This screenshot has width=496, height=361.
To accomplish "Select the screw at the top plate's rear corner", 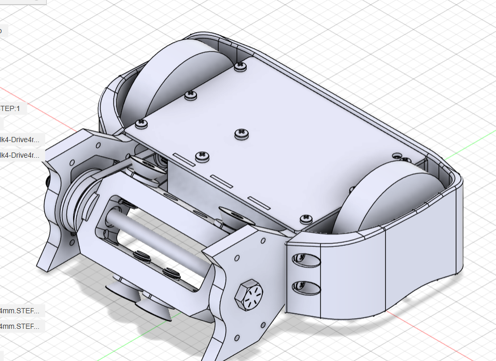I will click(239, 66).
